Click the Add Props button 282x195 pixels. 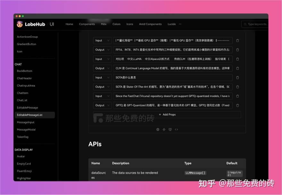pos(167,114)
